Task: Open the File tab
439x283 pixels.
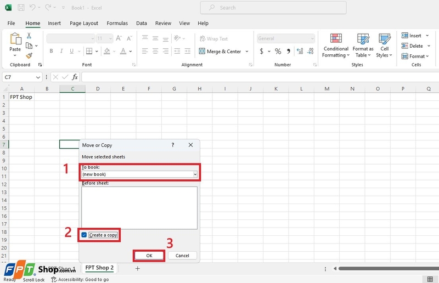Action: [11, 23]
